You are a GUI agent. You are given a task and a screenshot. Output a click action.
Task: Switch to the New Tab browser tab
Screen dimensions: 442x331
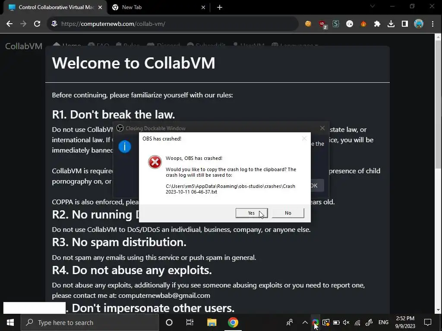157,7
